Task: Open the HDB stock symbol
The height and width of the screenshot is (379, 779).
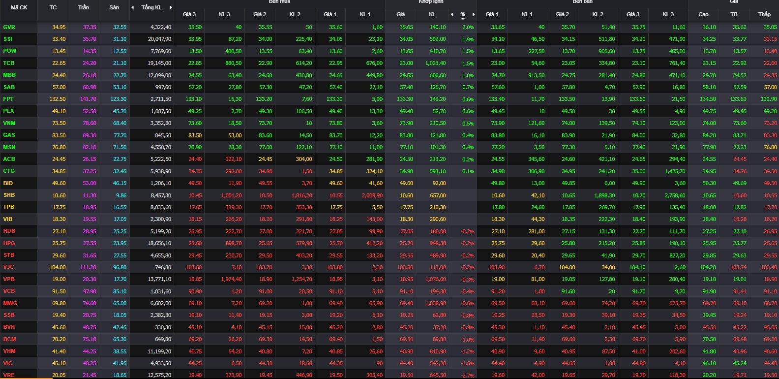Action: [x=9, y=231]
